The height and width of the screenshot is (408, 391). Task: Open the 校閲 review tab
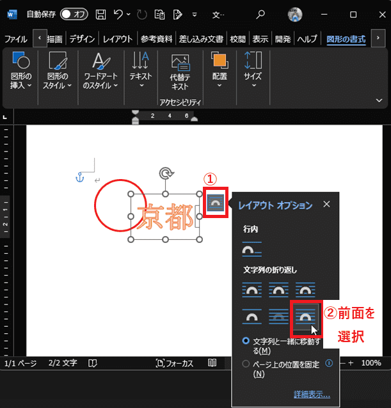click(237, 39)
